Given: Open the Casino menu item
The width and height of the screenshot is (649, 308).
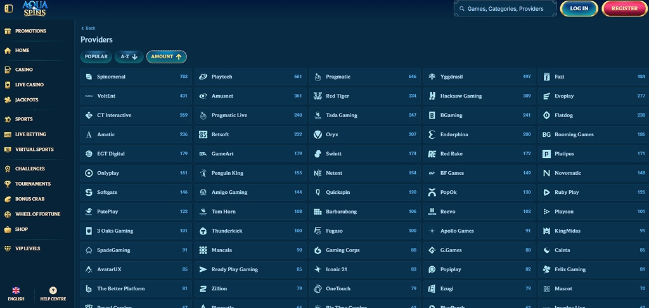Looking at the screenshot, I should point(24,70).
